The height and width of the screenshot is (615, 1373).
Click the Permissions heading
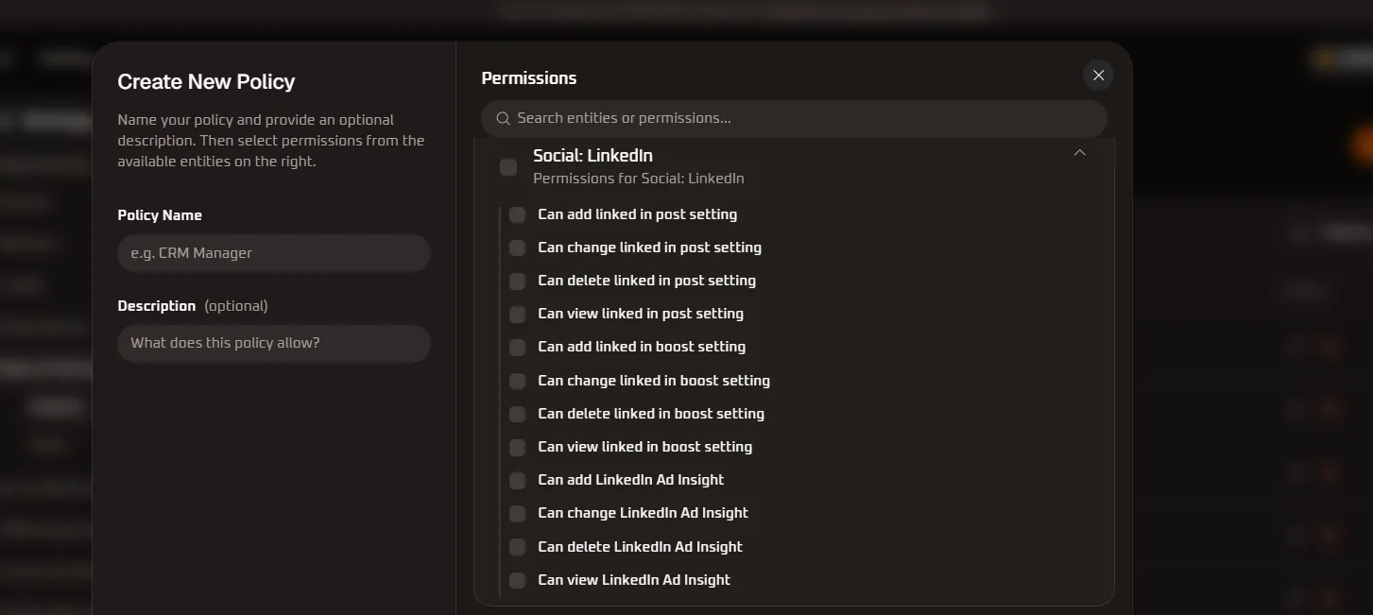[x=529, y=78]
